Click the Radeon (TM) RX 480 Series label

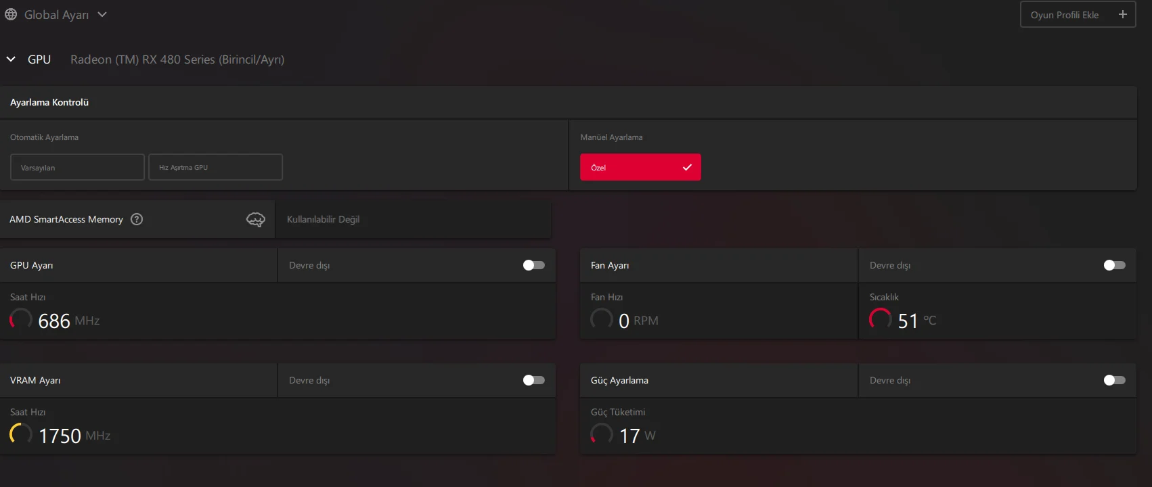coord(177,60)
